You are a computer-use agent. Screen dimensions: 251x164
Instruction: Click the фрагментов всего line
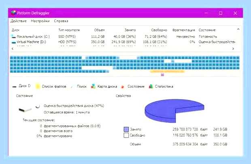tap(56, 131)
